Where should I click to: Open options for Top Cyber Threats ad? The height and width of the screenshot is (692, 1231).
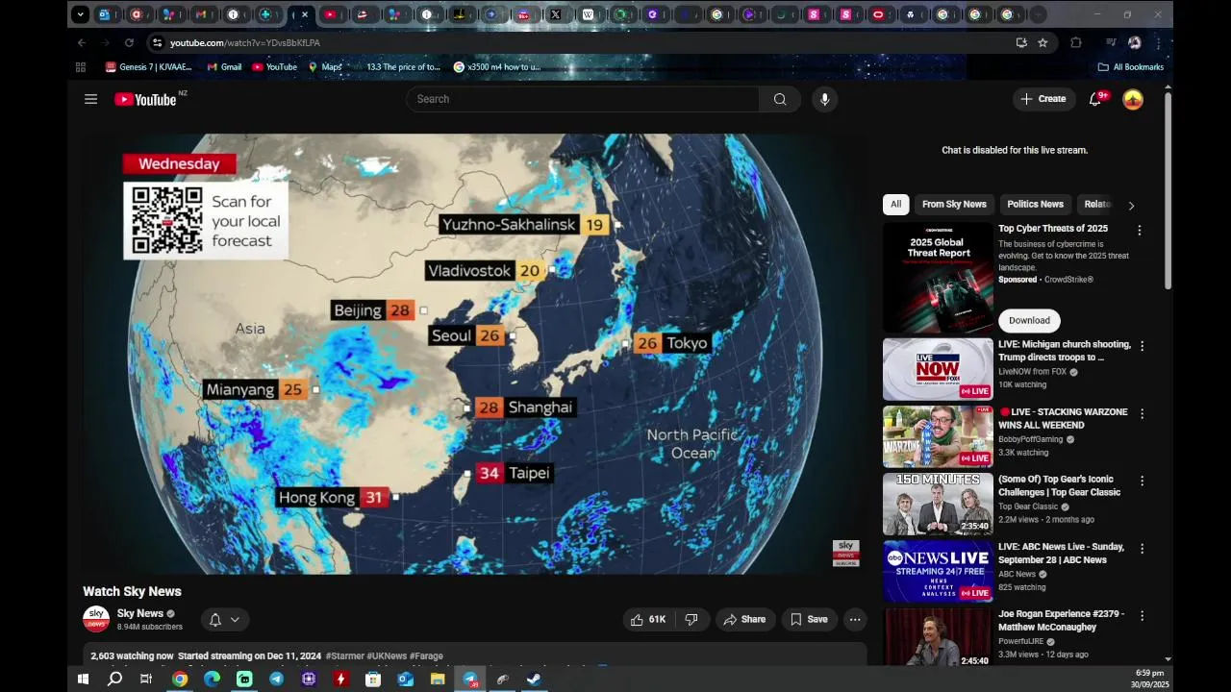point(1140,231)
